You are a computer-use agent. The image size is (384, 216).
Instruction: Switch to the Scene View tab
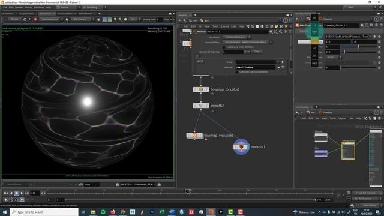click(7, 14)
